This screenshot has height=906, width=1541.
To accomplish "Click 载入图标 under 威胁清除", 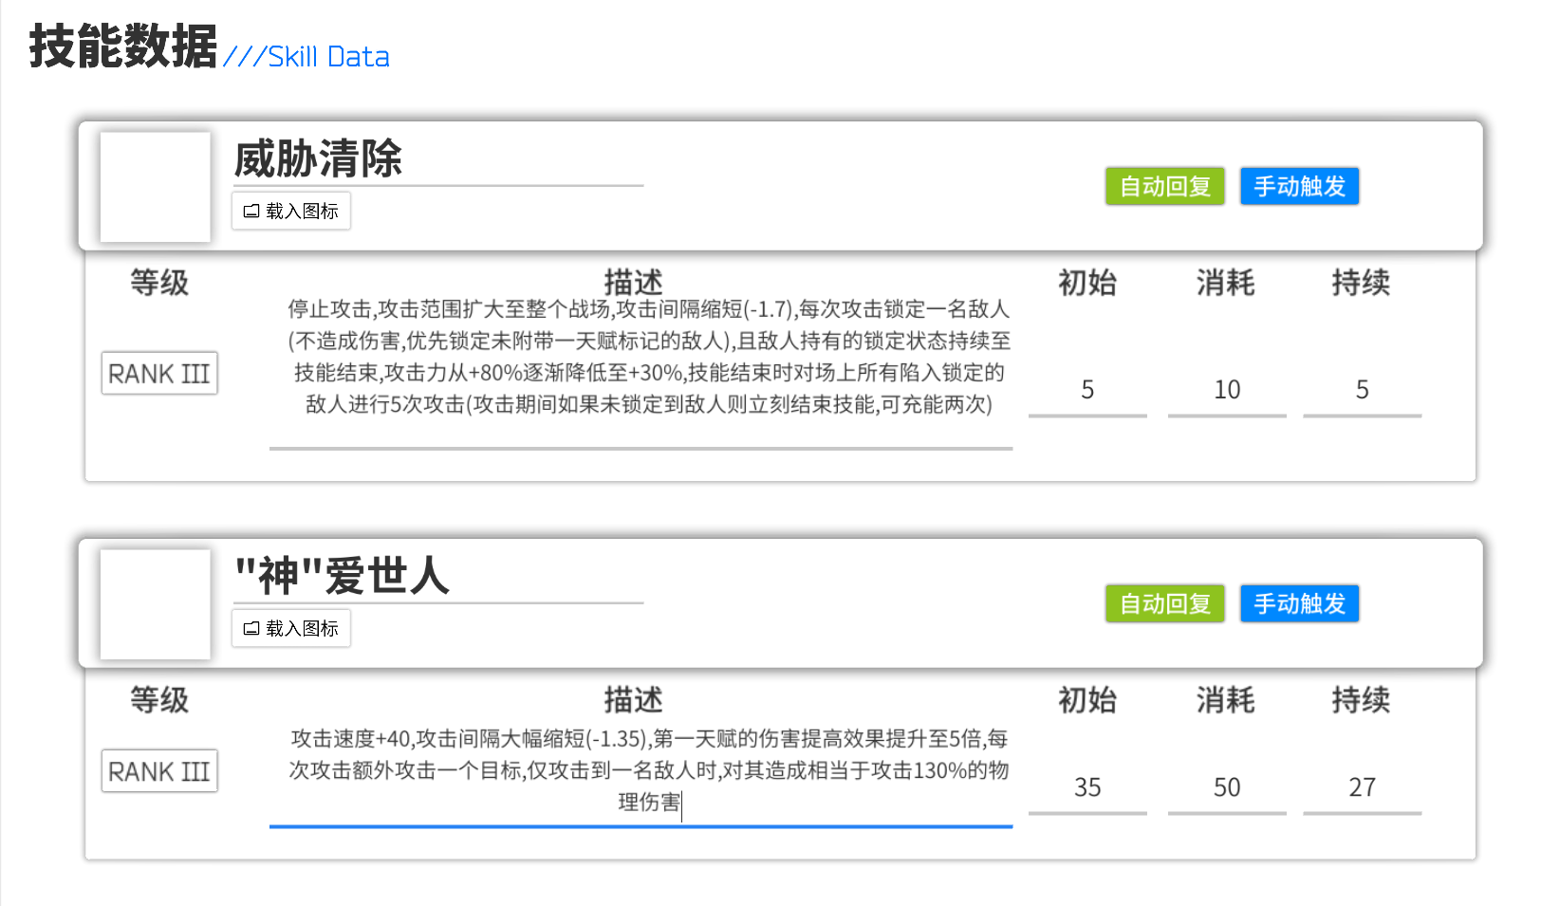I will click(x=290, y=211).
